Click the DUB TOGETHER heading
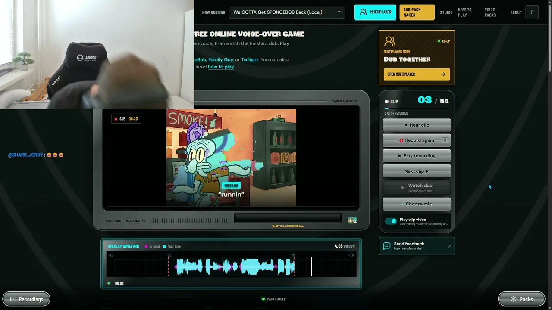The width and height of the screenshot is (552, 310). tap(407, 59)
